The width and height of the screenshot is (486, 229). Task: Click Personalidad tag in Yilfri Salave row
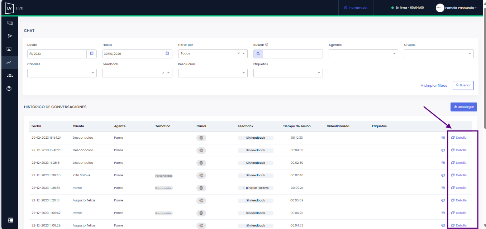[164, 176]
